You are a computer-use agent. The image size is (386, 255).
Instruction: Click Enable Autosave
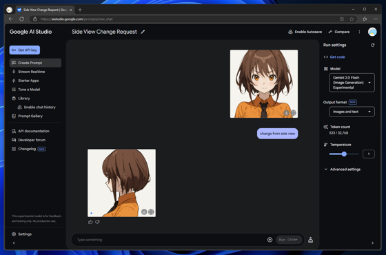pos(305,32)
